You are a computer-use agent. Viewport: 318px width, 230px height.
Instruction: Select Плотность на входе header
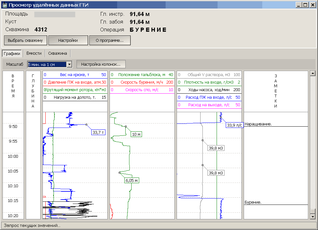click(x=209, y=82)
